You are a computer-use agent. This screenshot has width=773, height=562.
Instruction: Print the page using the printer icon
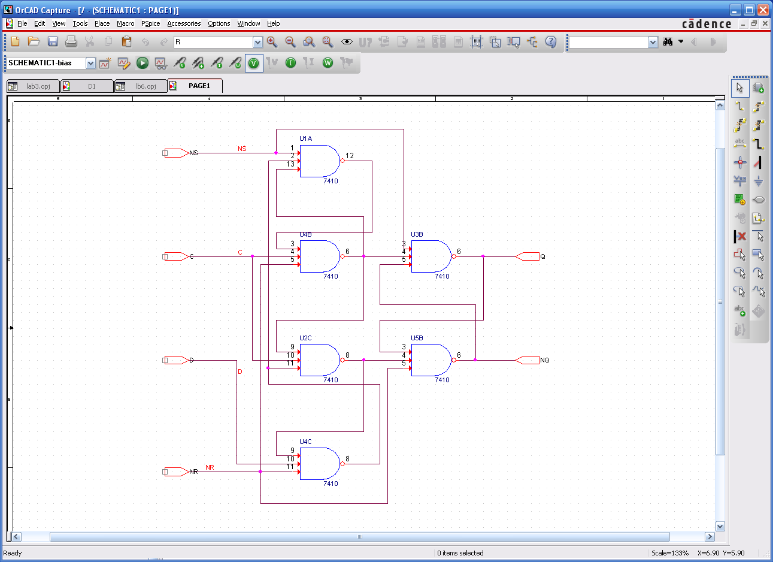tap(71, 41)
